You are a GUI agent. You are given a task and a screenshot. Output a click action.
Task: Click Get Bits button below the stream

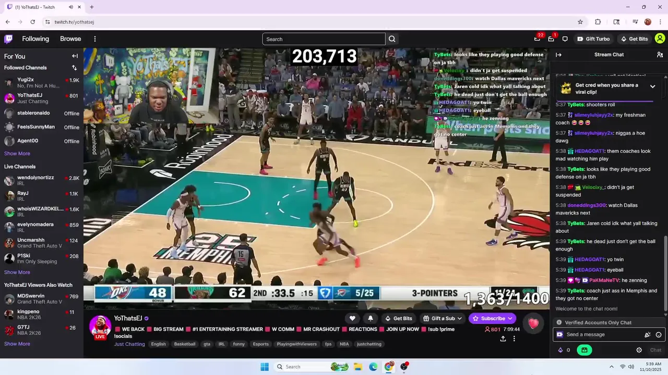(x=399, y=318)
